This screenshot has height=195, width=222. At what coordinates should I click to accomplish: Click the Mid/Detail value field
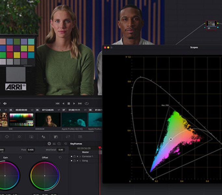(61, 150)
